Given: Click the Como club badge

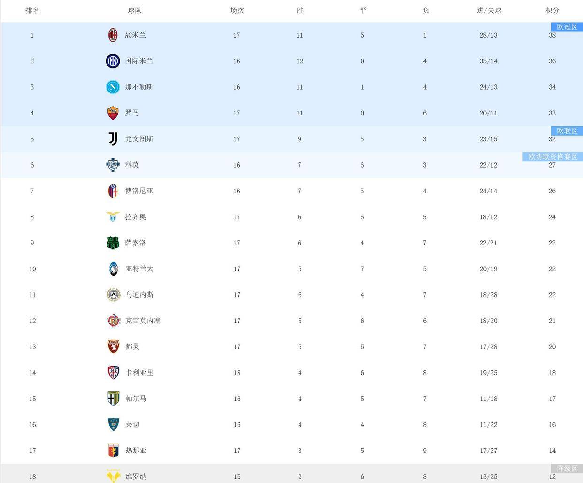Looking at the screenshot, I should pyautogui.click(x=113, y=165).
